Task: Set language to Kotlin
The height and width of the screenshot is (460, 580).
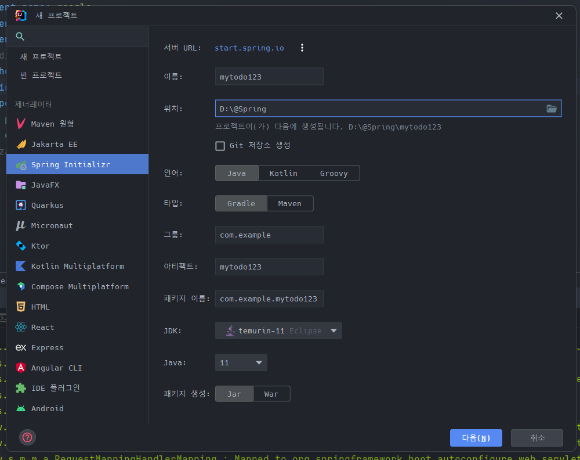Action: point(284,173)
